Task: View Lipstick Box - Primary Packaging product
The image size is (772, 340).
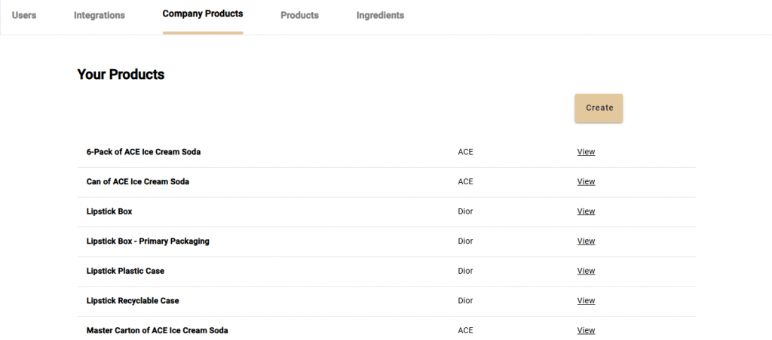Action: coord(586,241)
